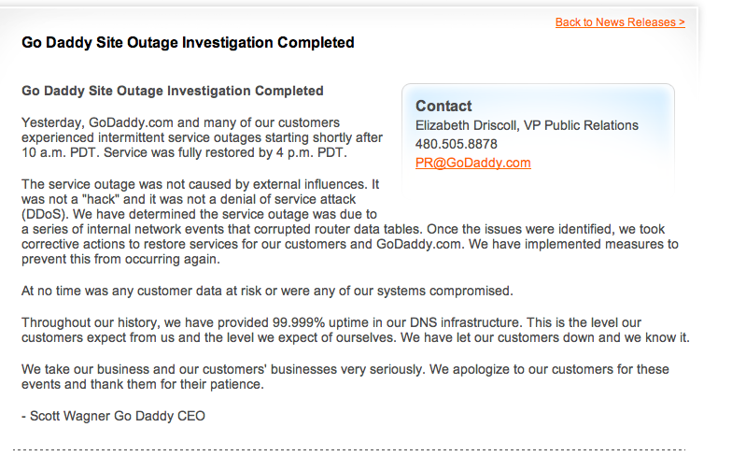Screen dimensions: 732x456
Task: Click the Scott Wagner Go Daddy CEO signature
Action: [114, 417]
